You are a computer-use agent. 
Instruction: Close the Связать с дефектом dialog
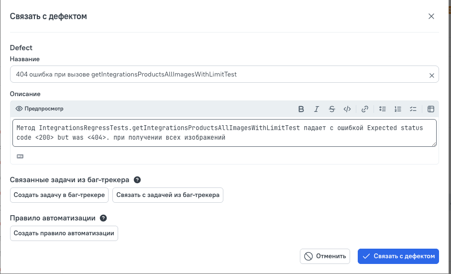point(431,16)
